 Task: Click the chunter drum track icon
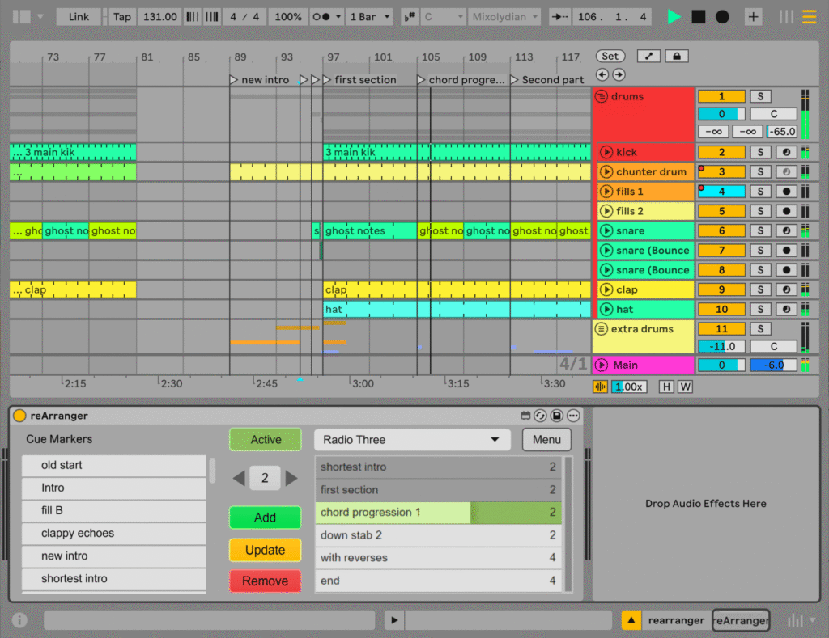606,171
